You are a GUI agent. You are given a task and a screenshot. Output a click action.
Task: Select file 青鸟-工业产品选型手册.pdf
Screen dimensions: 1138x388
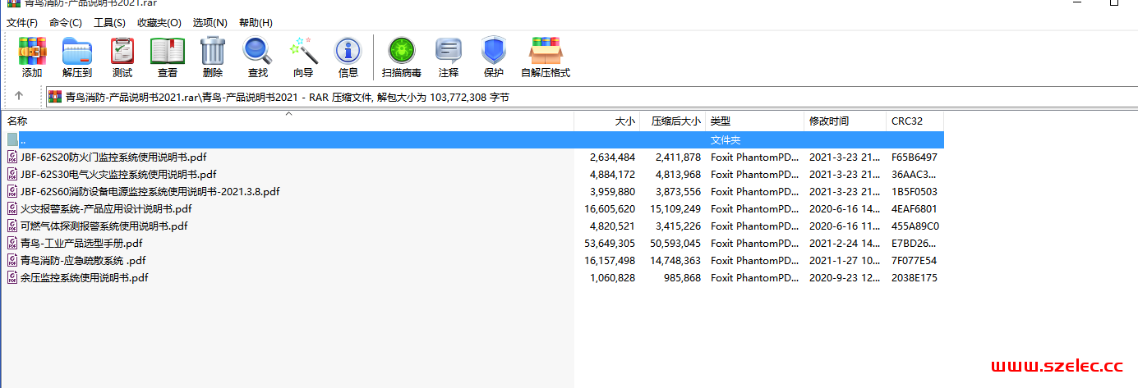[81, 243]
